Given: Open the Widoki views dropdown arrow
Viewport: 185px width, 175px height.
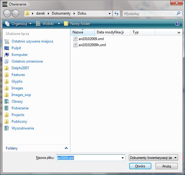Looking at the screenshot, I should [x=59, y=24].
